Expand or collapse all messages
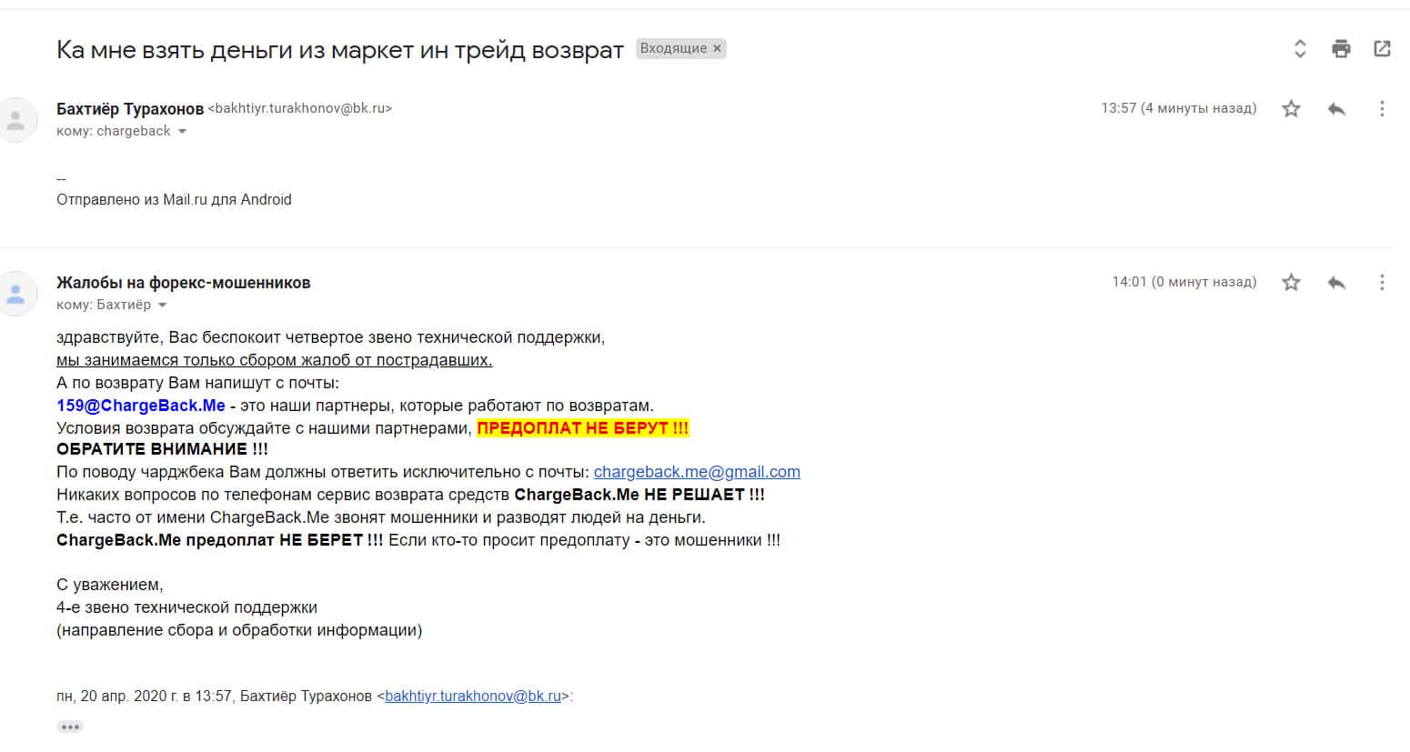 pos(1300,49)
